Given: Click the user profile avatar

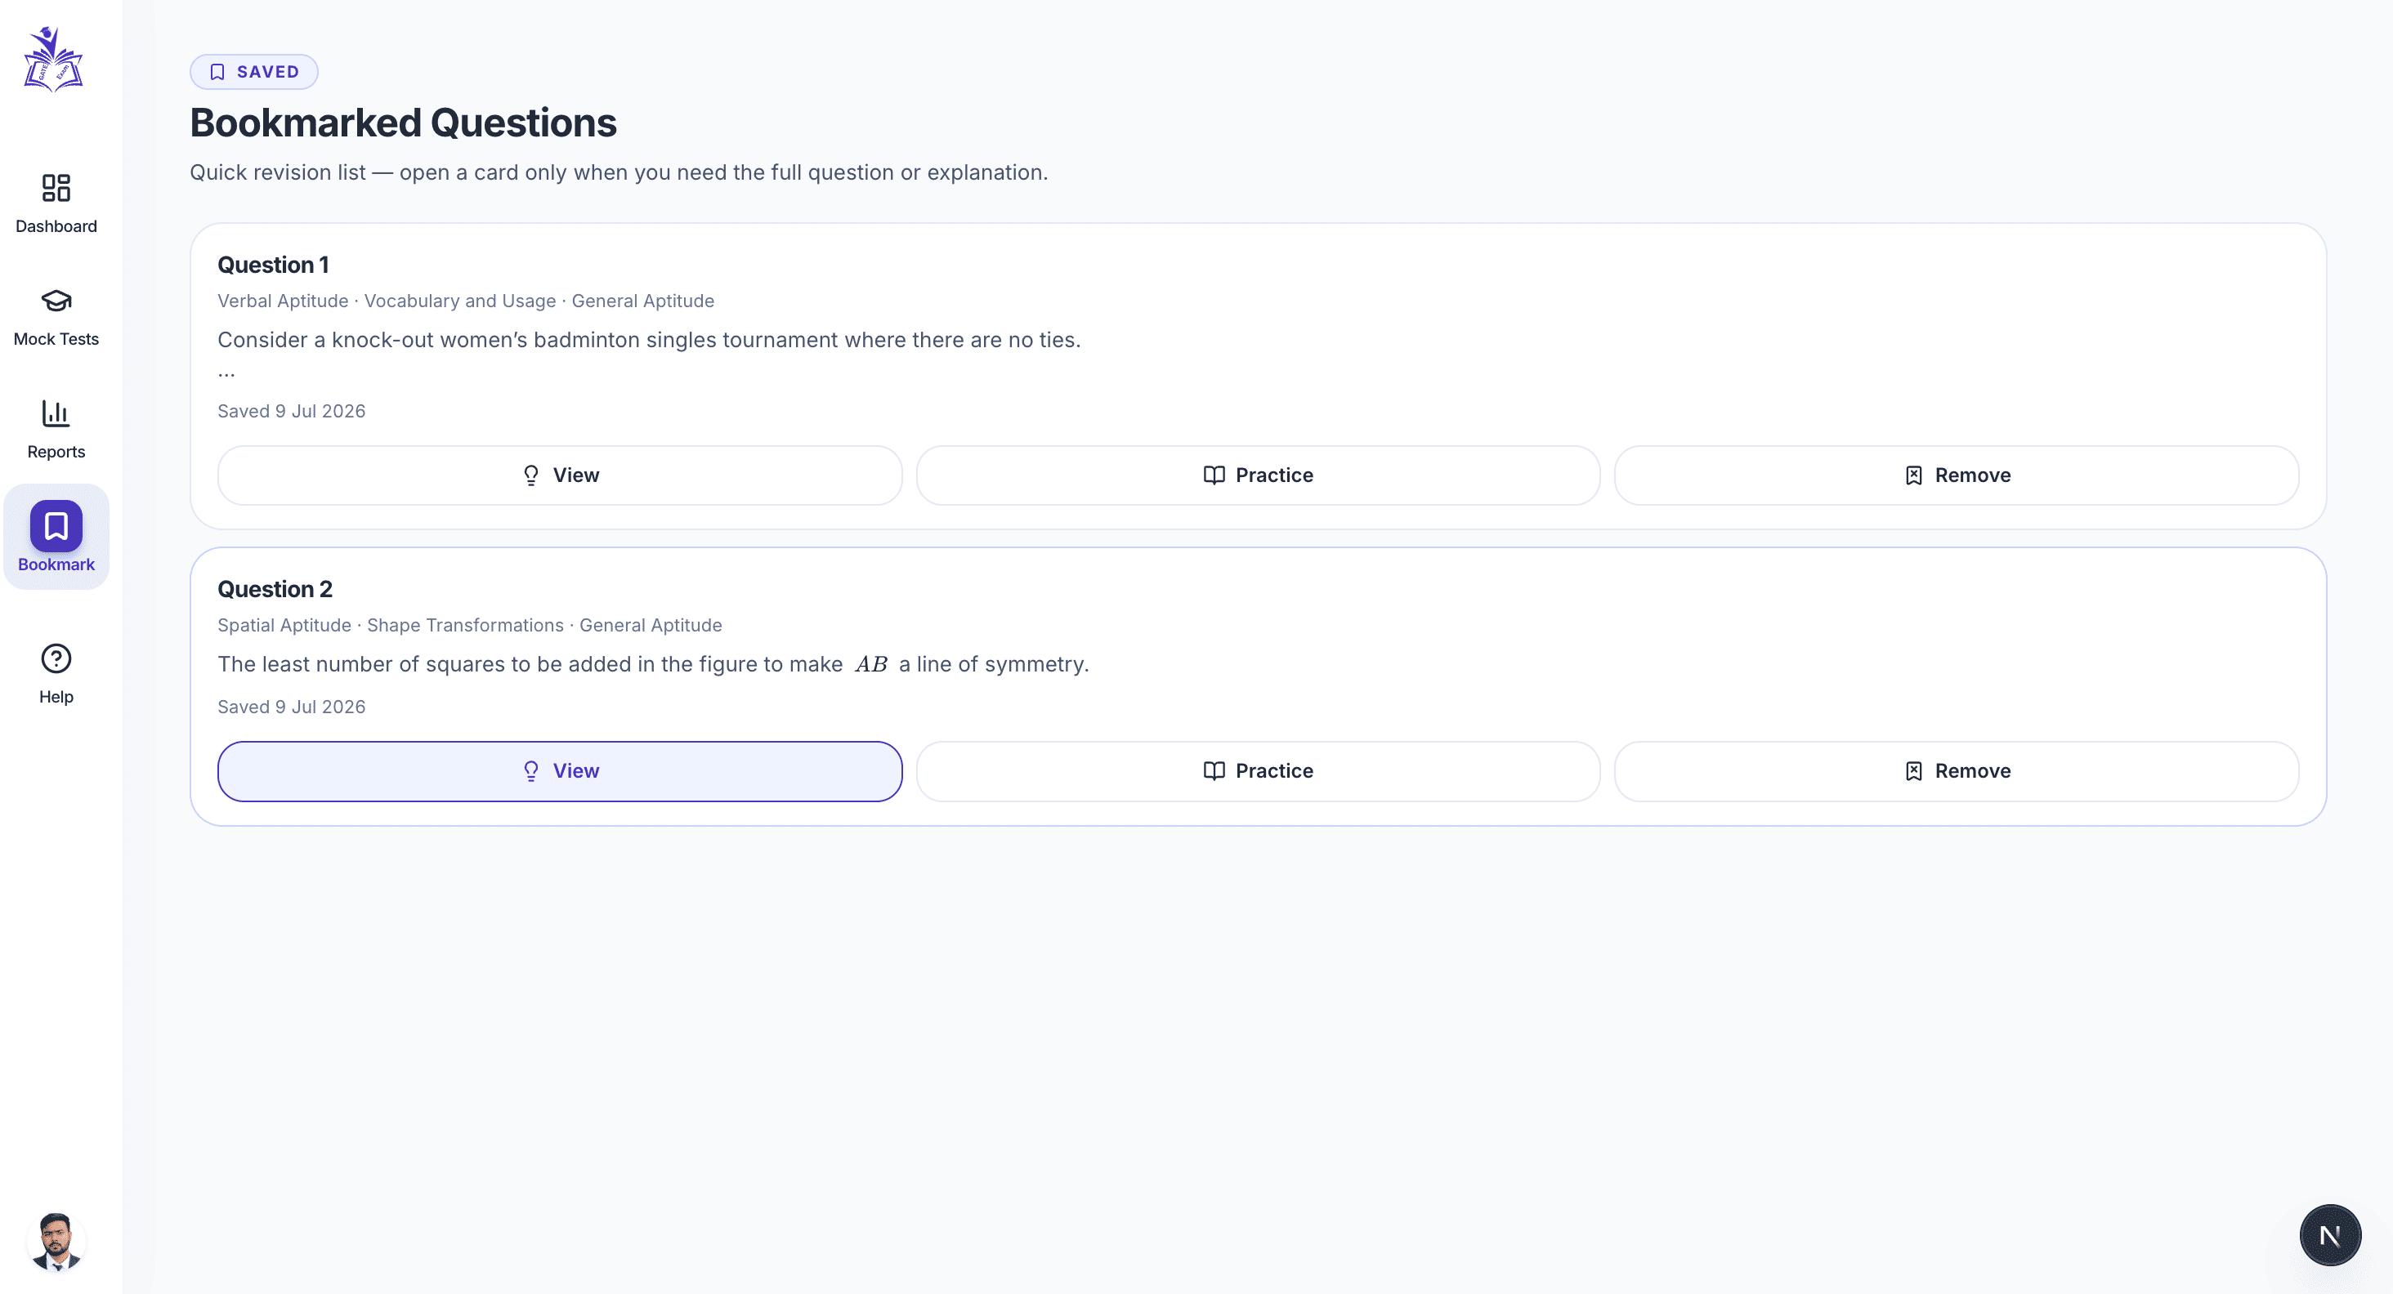Looking at the screenshot, I should pos(56,1242).
